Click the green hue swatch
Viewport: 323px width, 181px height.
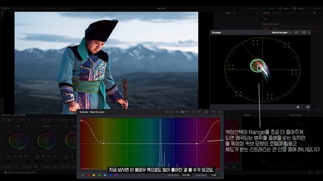pos(99,175)
